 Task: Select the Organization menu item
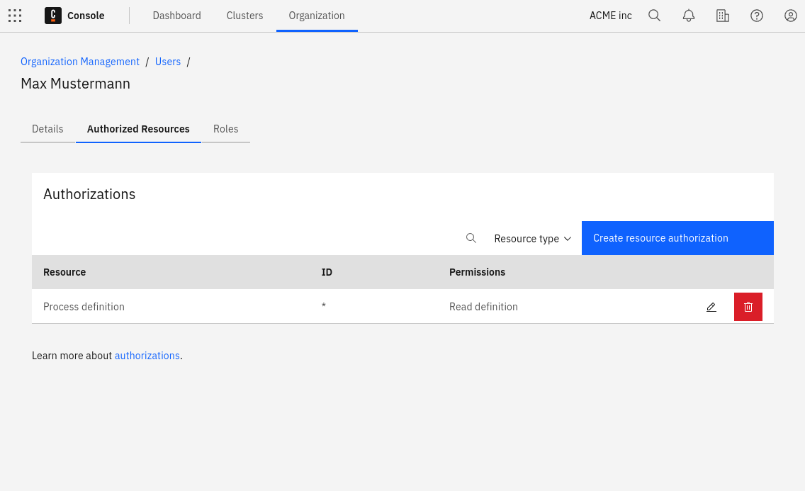coord(317,16)
